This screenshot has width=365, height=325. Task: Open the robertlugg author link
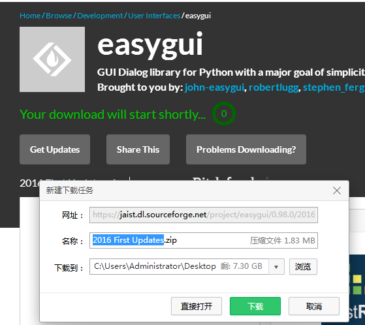274,87
